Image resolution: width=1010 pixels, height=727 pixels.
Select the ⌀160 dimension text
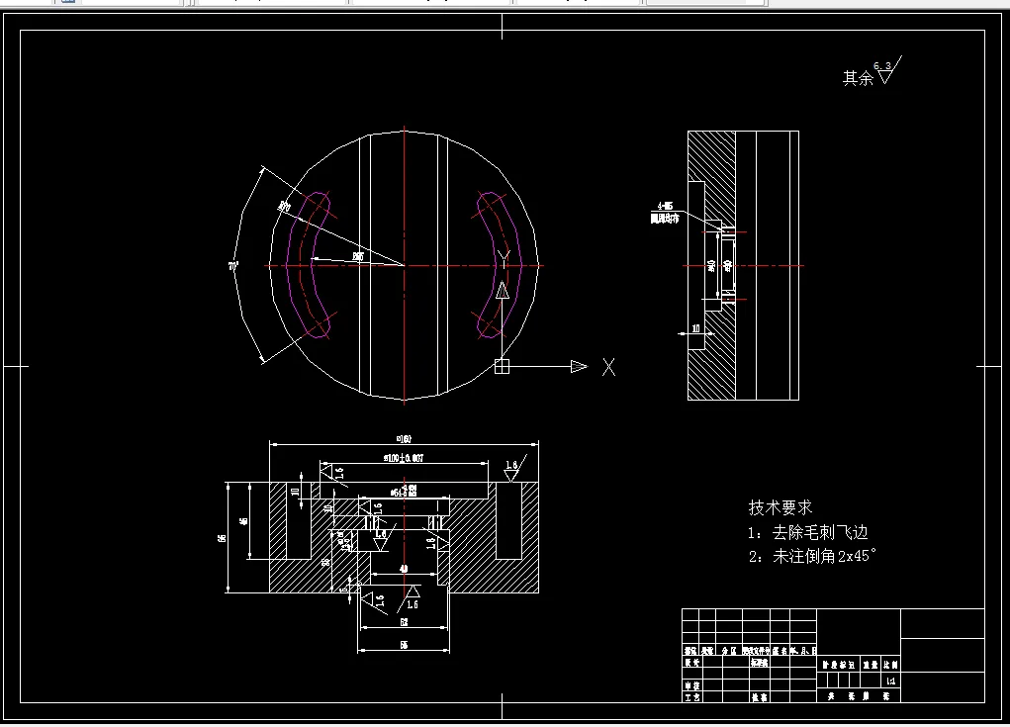pos(404,438)
